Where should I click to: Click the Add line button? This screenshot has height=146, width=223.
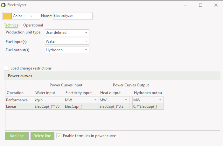17,136
